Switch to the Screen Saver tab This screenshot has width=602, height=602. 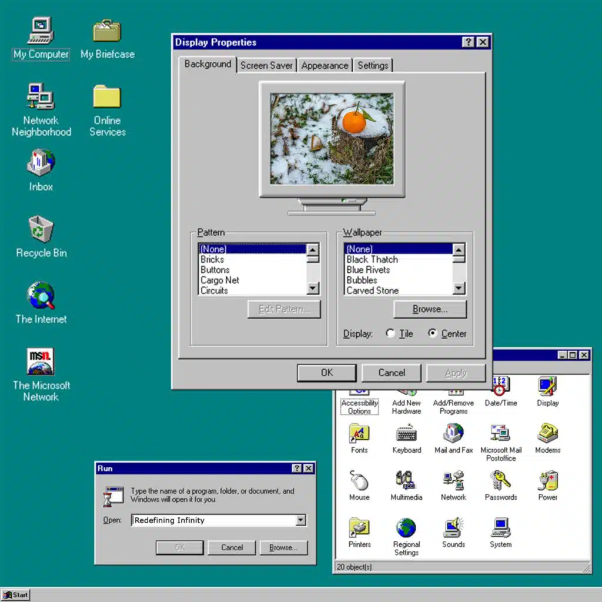tap(266, 65)
